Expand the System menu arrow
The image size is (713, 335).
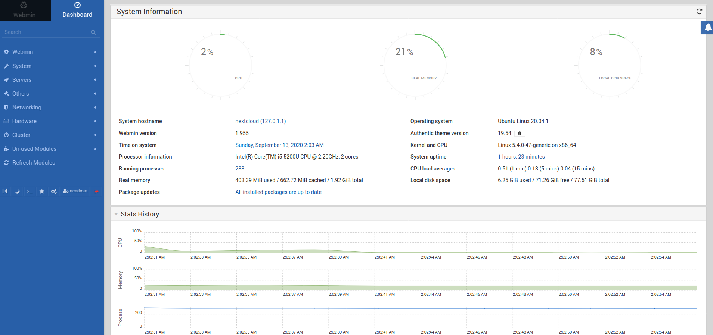95,66
